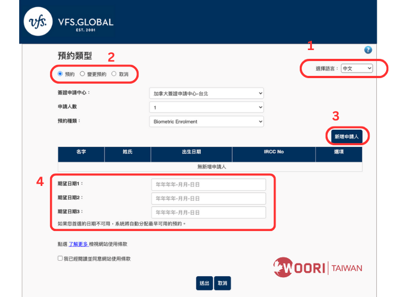
Task: Open the 簽證申請中心 dropdown
Action: [x=206, y=94]
